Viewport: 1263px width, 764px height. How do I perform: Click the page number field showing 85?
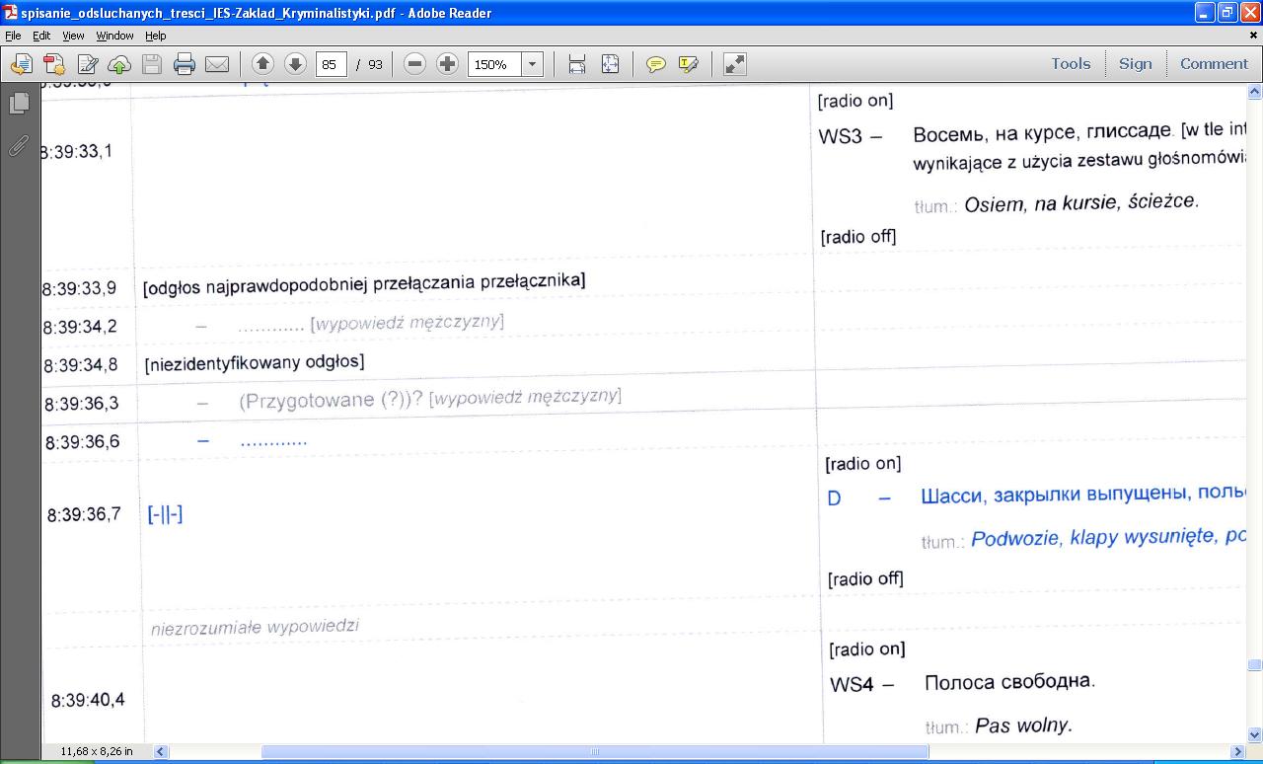click(x=331, y=64)
